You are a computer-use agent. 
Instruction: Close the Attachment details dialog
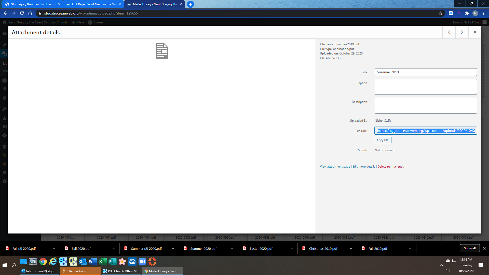[475, 32]
